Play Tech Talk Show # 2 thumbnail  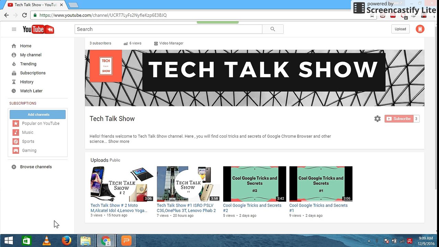[122, 184]
